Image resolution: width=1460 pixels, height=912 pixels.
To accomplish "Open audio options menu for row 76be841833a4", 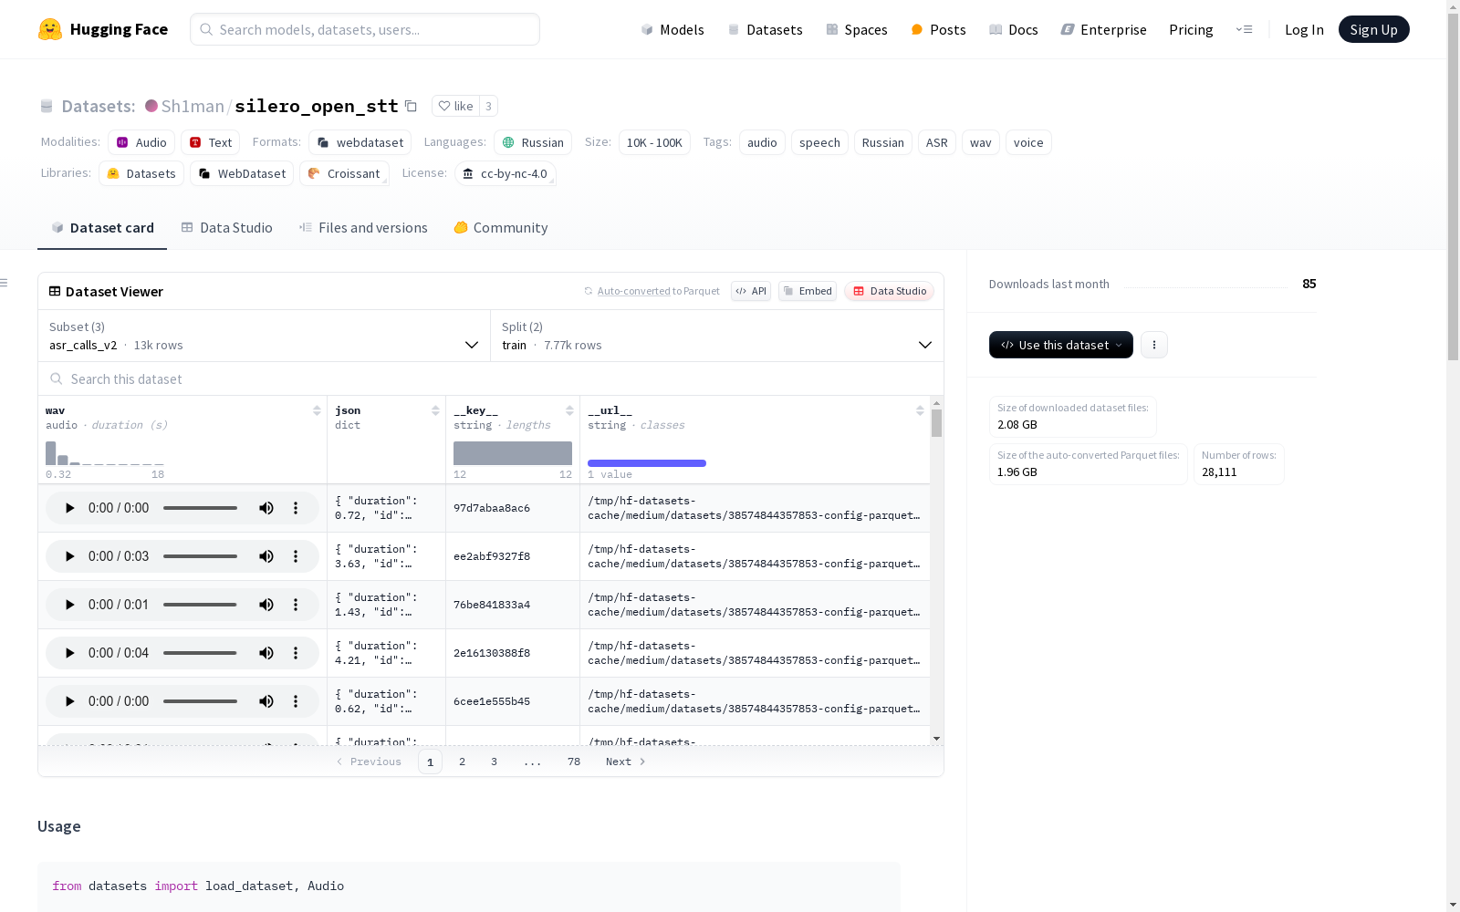I will pyautogui.click(x=296, y=605).
